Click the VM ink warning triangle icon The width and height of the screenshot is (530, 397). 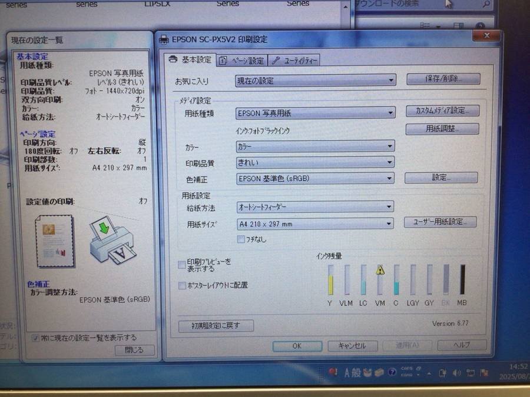point(380,270)
